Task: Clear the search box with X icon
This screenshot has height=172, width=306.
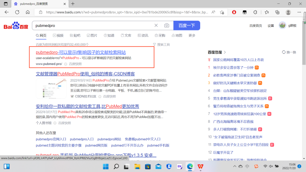Action: [156, 25]
